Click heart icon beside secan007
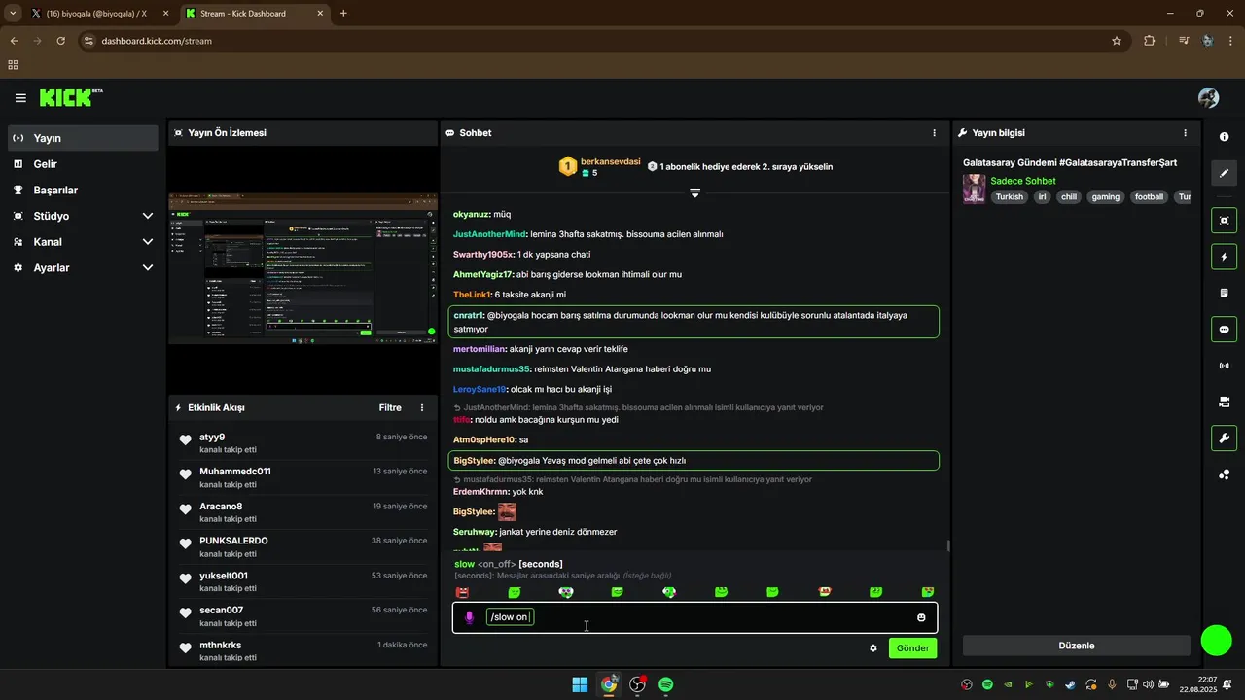 click(185, 612)
